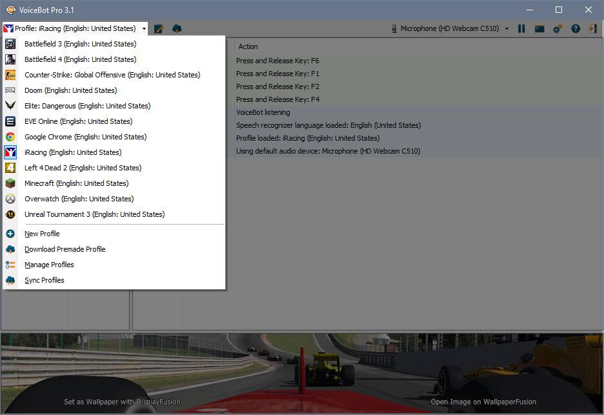Click the Doom profile icon
The height and width of the screenshot is (415, 604).
(10, 90)
